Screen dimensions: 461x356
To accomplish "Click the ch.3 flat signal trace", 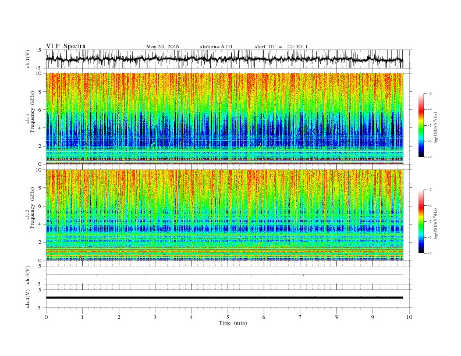I will [x=225, y=275].
